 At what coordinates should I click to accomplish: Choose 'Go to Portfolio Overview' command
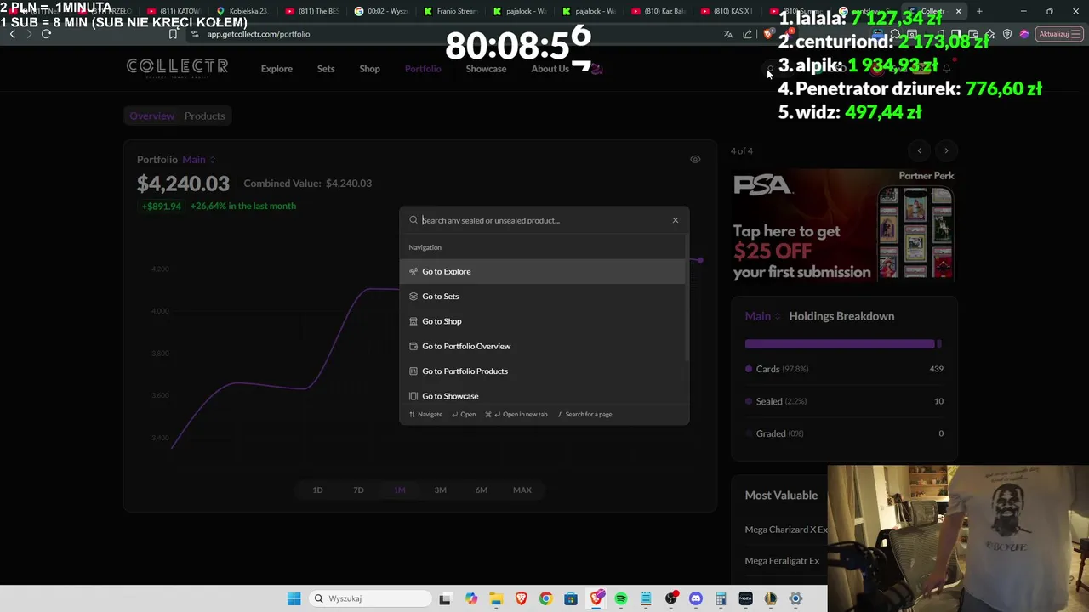(542, 346)
